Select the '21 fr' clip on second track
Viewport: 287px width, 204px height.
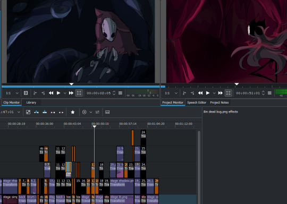120,154
